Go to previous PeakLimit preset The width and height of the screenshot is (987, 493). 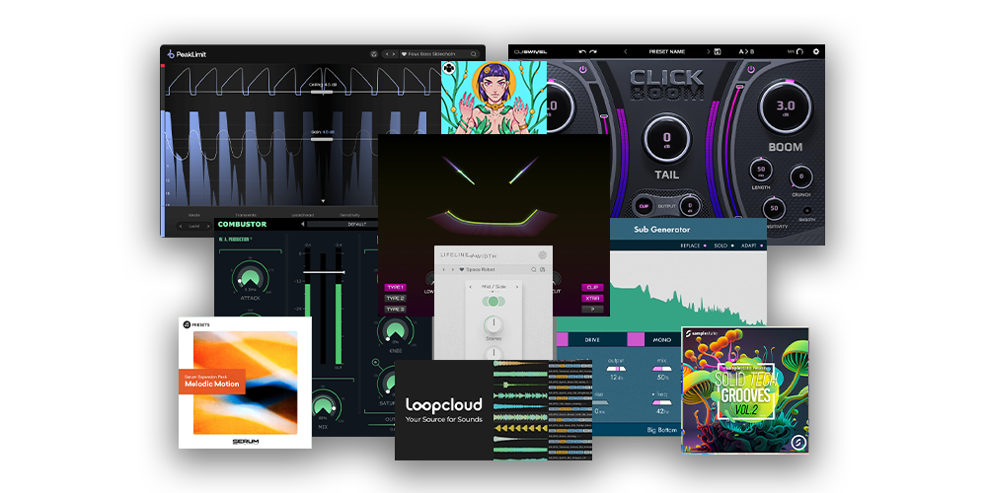click(387, 54)
